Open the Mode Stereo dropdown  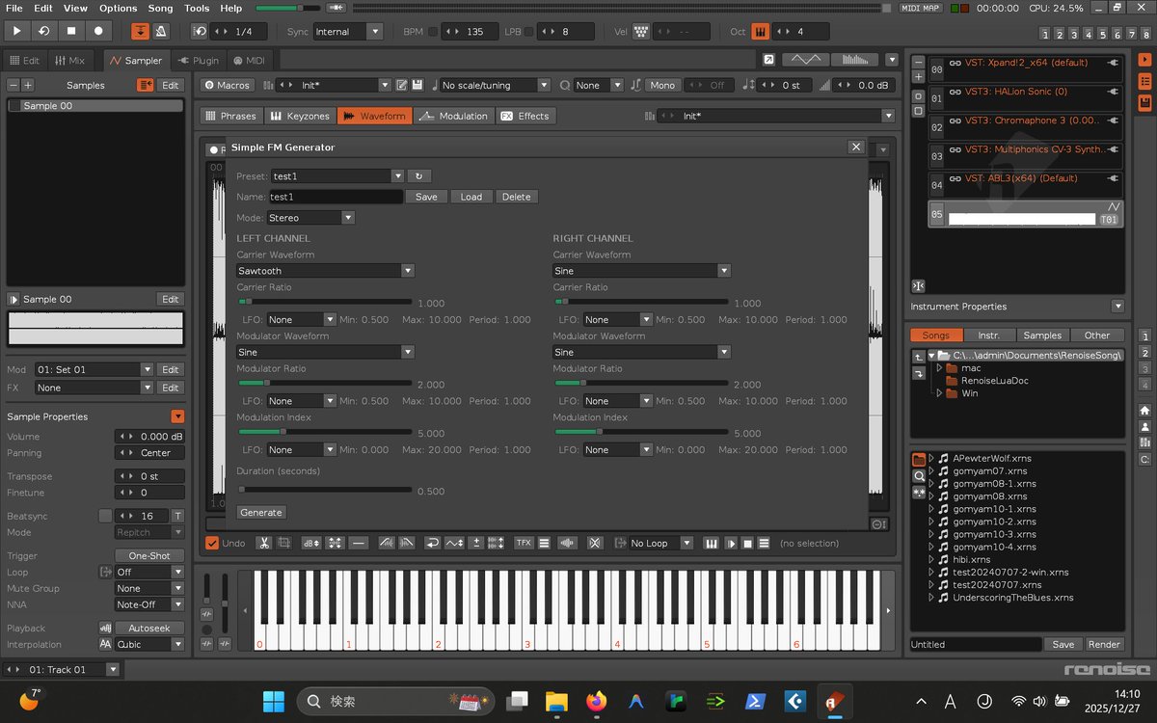[x=310, y=218]
